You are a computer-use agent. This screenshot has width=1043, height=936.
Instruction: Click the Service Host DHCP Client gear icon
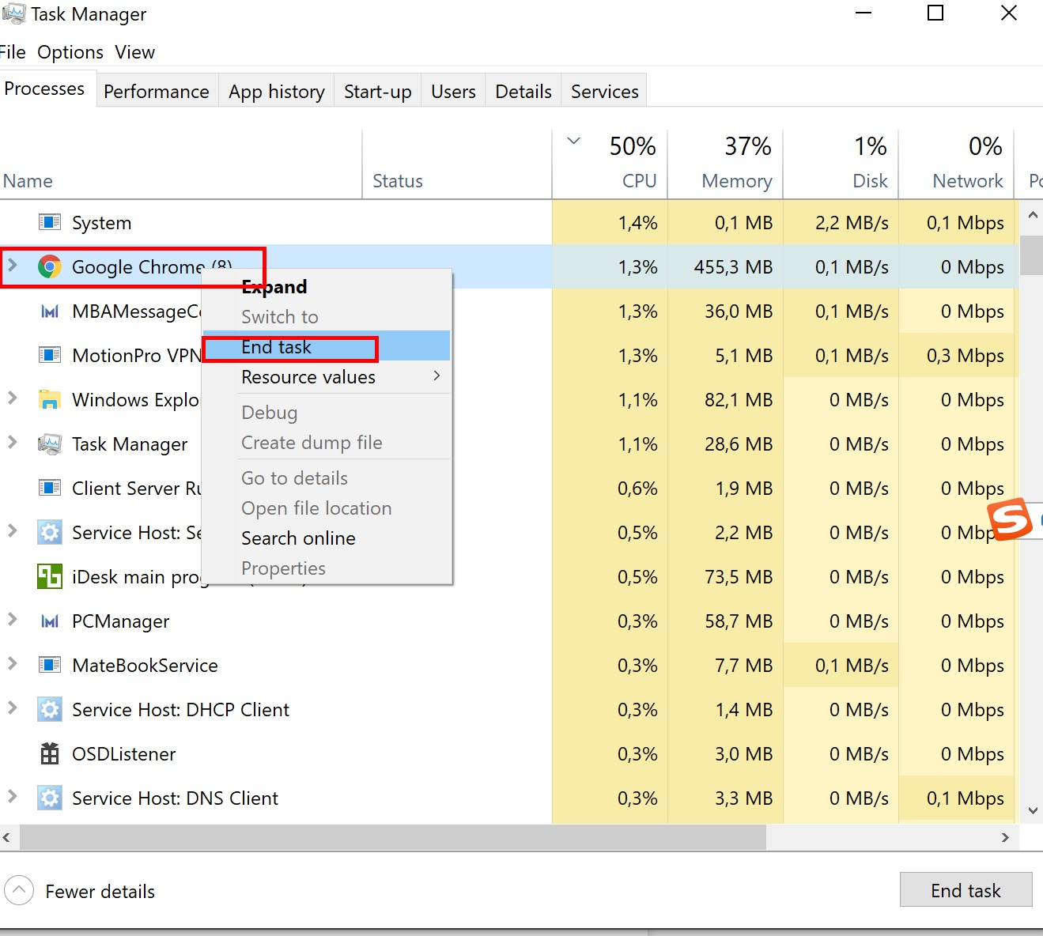[50, 710]
